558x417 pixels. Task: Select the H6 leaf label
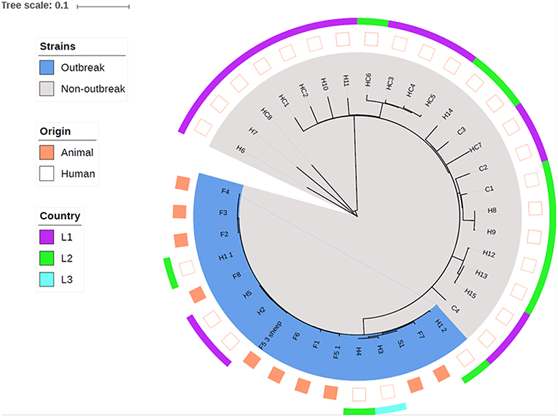241,149
